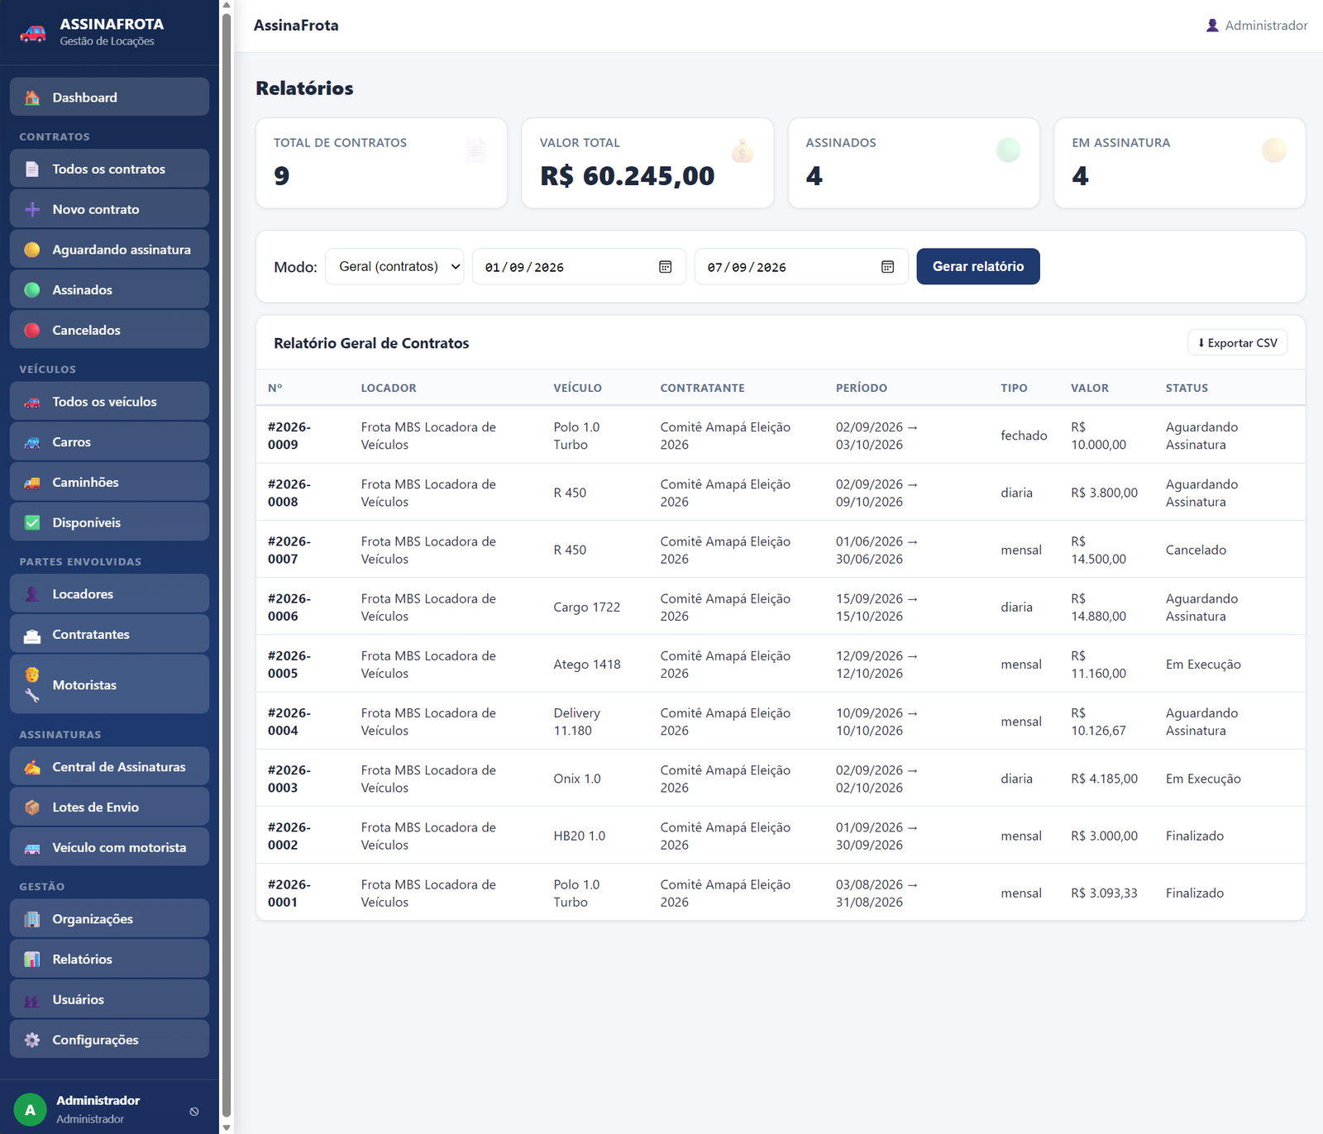The image size is (1323, 1134).
Task: Click the Relatórios chart icon
Action: (x=32, y=960)
